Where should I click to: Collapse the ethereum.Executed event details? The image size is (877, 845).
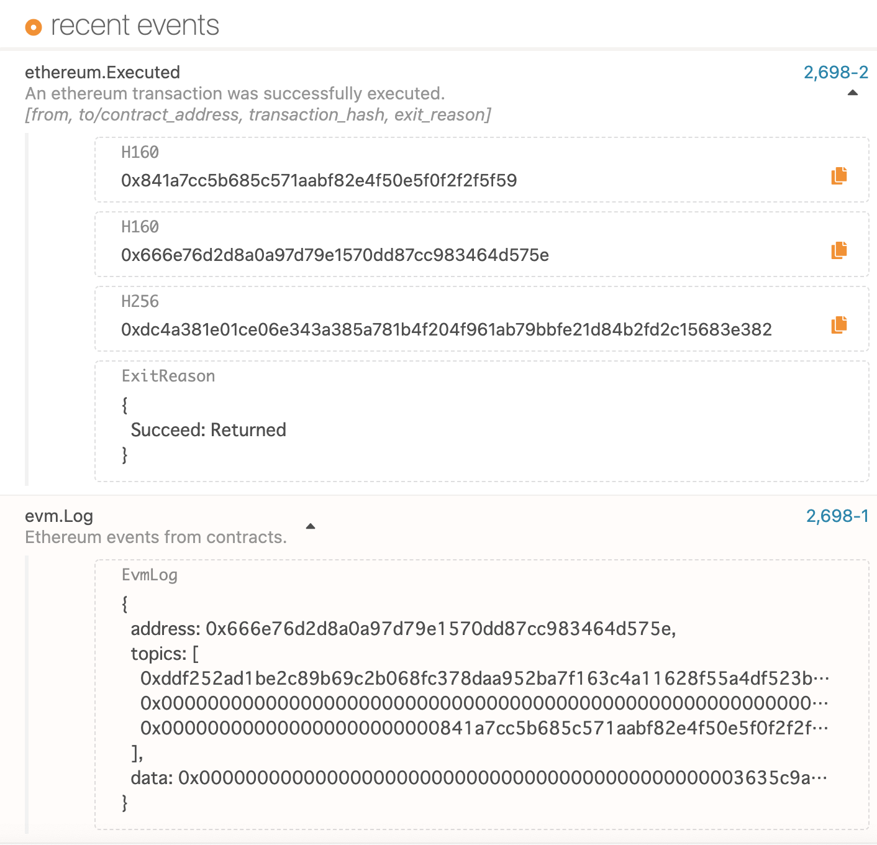(852, 93)
